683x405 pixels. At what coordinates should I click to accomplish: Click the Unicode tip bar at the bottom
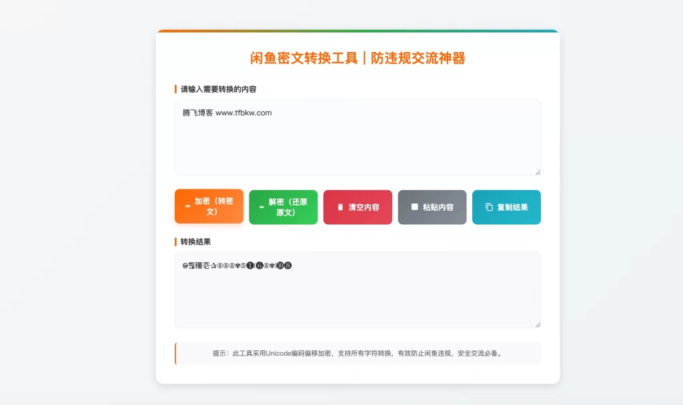358,353
